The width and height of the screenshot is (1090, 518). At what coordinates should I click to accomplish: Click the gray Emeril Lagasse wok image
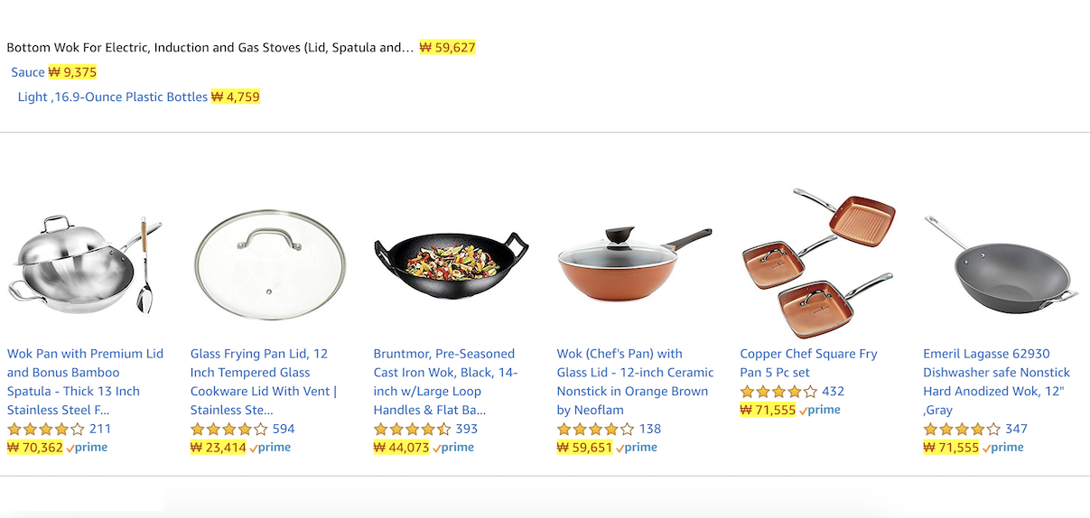(x=1001, y=264)
